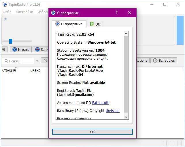Open the Файл menu in main window

[7, 12]
